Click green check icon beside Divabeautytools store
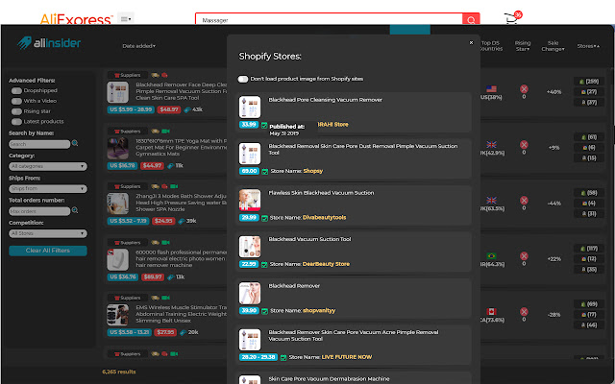Viewport: 615px width, 384px height. pyautogui.click(x=265, y=218)
